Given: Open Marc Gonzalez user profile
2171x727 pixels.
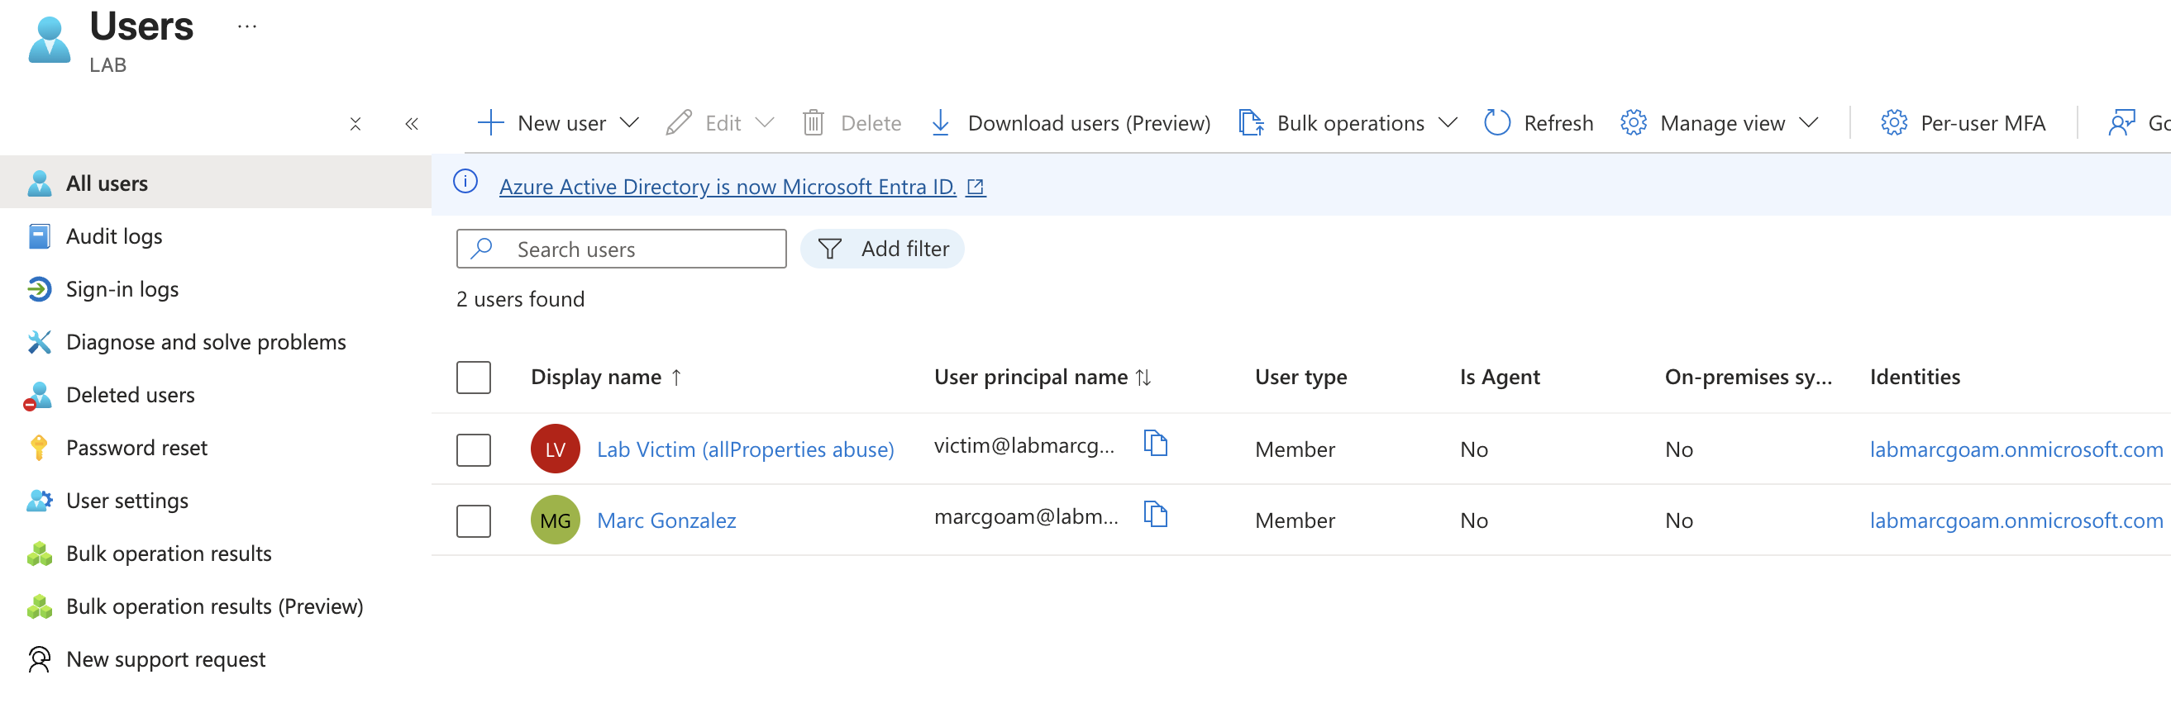Looking at the screenshot, I should (666, 520).
